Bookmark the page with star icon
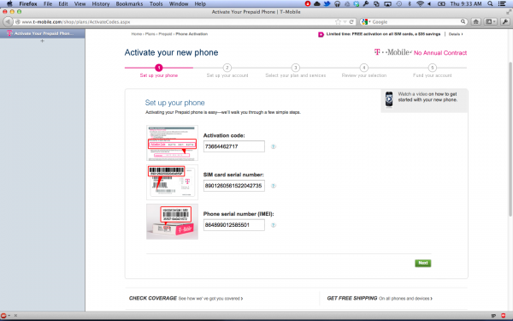The height and width of the screenshot is (321, 513). pyautogui.click(x=338, y=22)
